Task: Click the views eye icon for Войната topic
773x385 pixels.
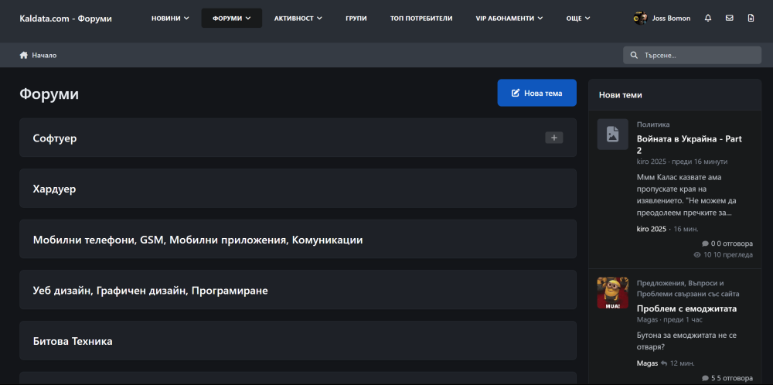Action: (697, 255)
